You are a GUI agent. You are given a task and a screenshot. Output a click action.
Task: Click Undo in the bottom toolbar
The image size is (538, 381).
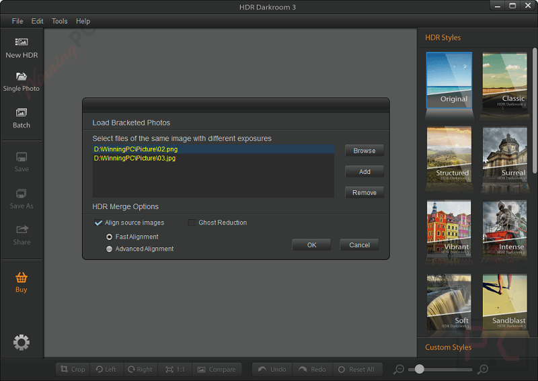pyautogui.click(x=272, y=370)
